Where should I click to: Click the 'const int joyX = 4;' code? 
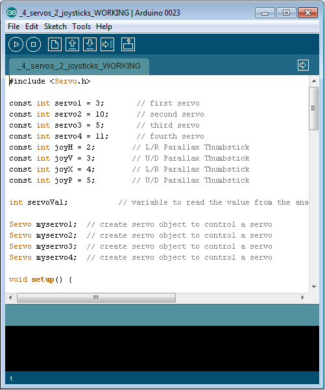(x=52, y=169)
